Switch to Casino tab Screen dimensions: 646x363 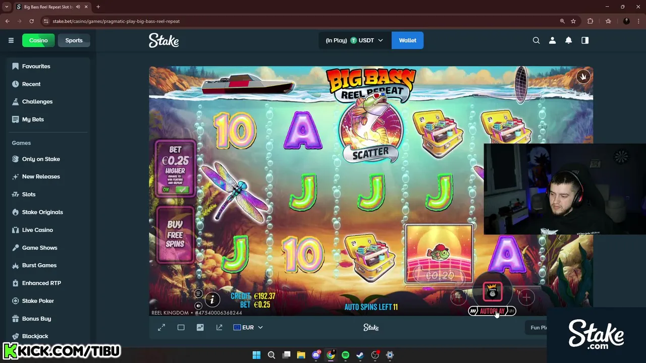tap(38, 40)
